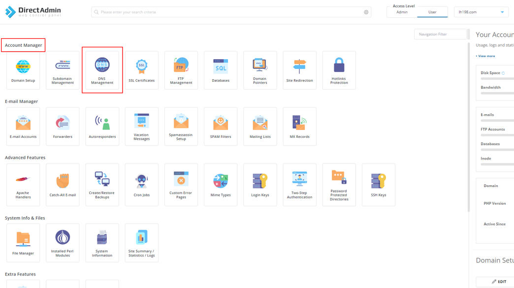Click the Navigation Filter field
Screen dimensions: 514x288
(440, 34)
